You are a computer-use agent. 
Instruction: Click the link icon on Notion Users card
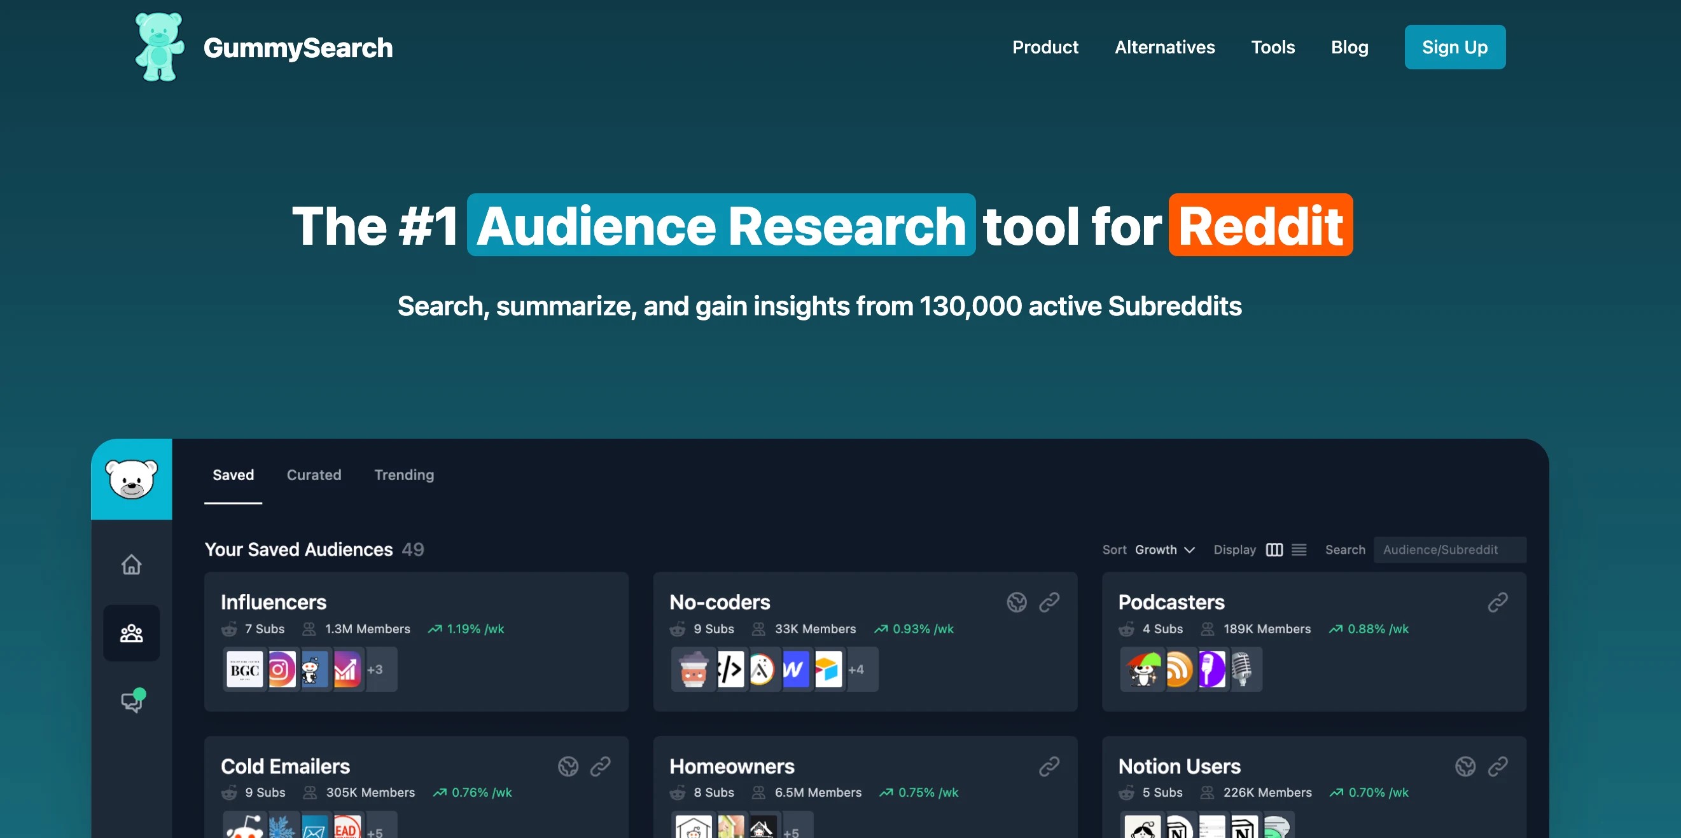(1498, 766)
